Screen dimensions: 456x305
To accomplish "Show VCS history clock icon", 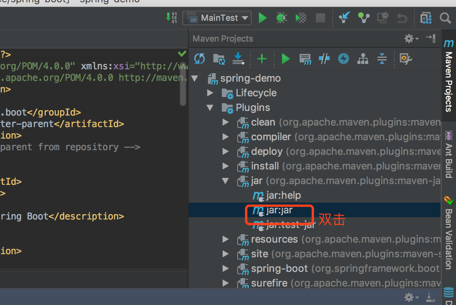I will (x=383, y=18).
